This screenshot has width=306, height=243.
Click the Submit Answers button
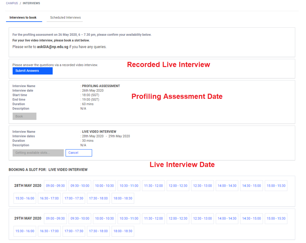(x=32, y=71)
